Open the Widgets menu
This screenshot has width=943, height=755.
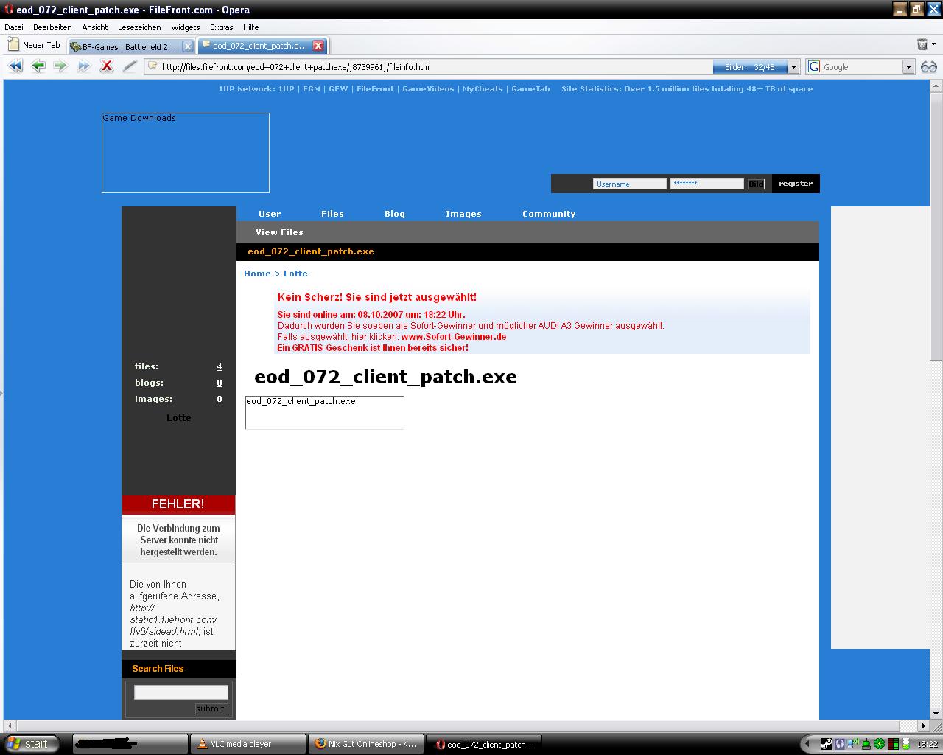pos(185,27)
